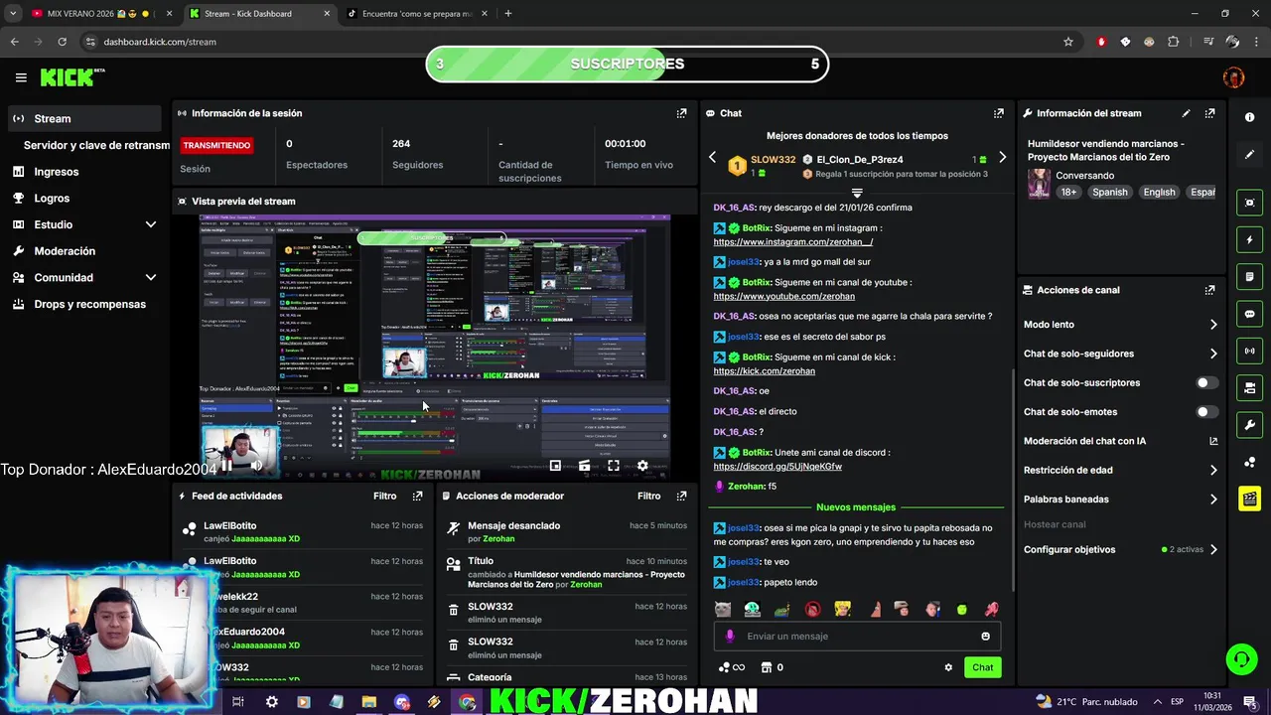
Task: Open Restricción de edad options
Action: 1213,470
